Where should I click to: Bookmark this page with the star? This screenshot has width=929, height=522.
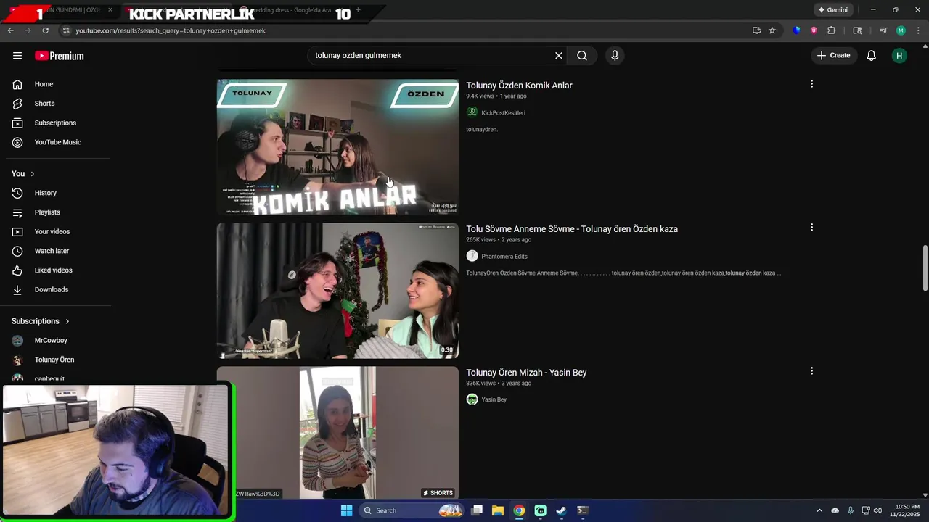tap(772, 30)
